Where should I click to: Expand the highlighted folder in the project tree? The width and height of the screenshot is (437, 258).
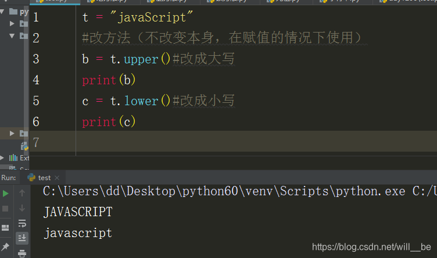[12, 133]
